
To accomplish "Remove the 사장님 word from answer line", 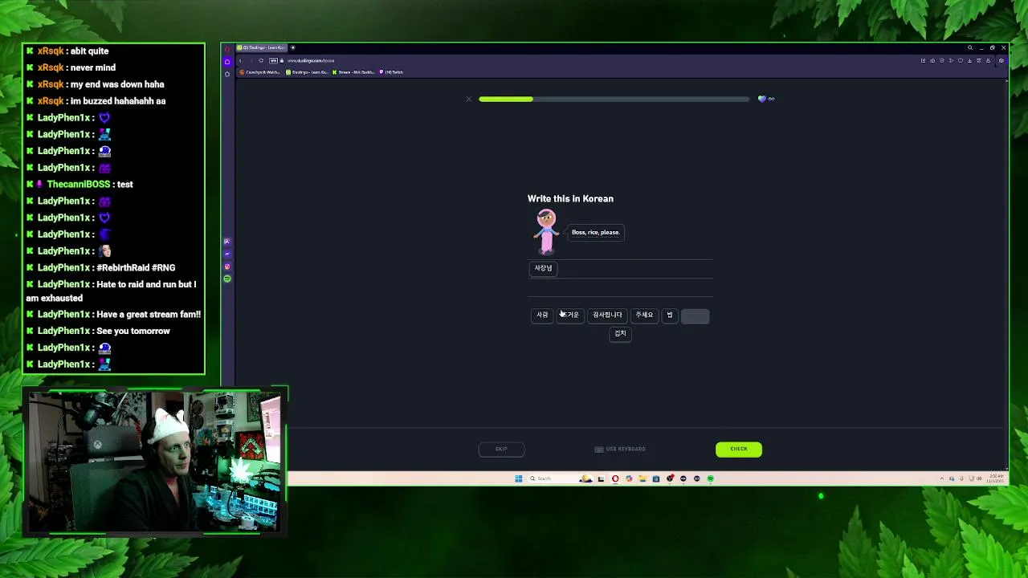I will (544, 268).
